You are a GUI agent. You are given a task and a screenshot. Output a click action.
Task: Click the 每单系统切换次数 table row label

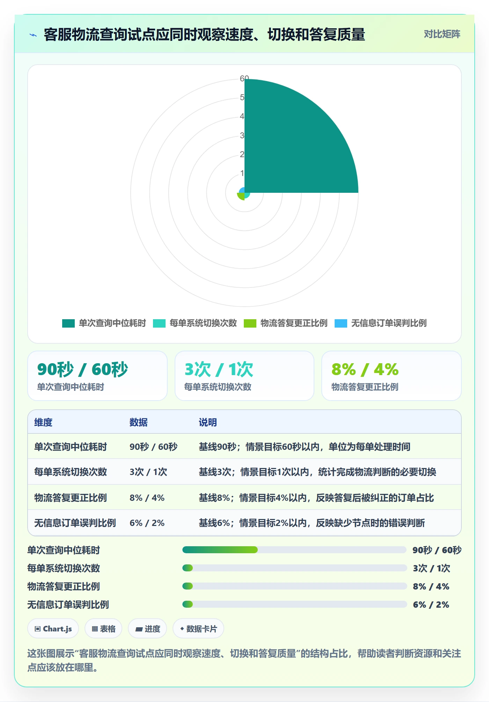point(71,472)
